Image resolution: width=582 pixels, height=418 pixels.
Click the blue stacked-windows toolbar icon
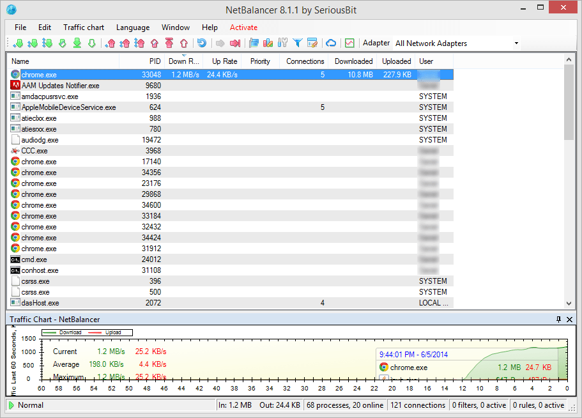tap(254, 43)
